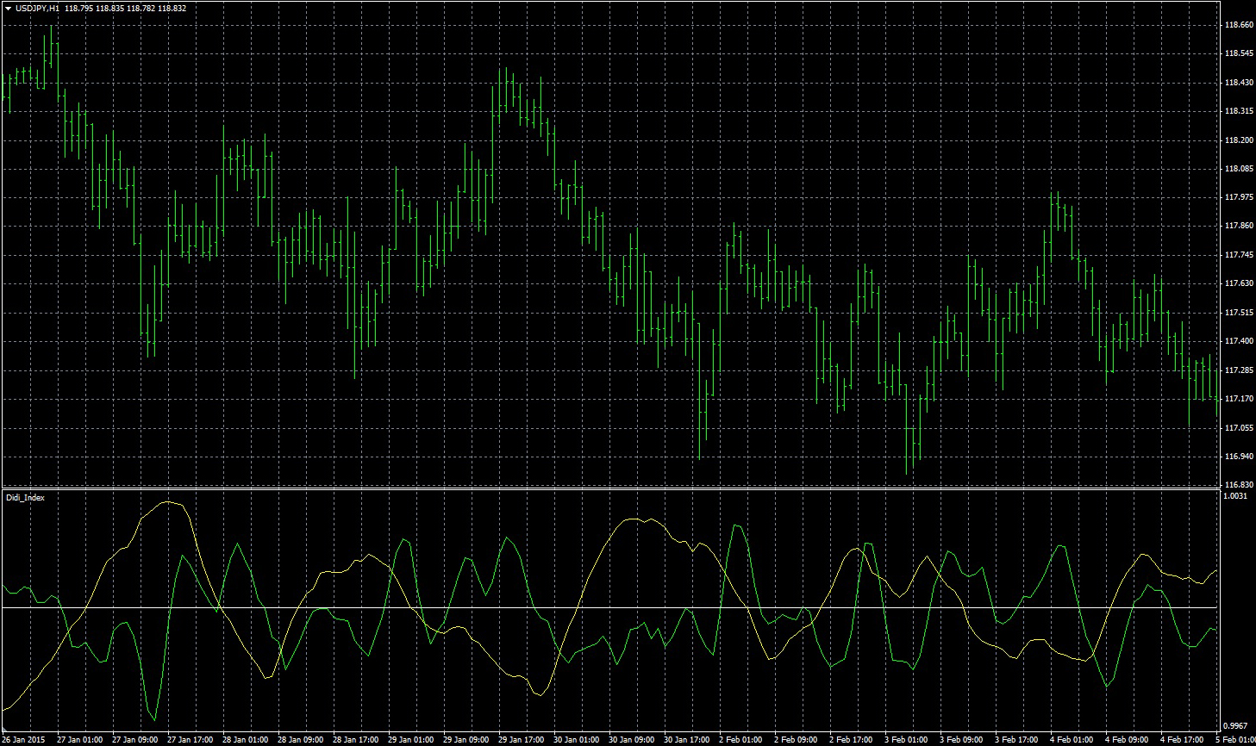This screenshot has width=1256, height=746.
Task: Click the USDJPY,H1 chart symbol label
Action: pos(37,8)
